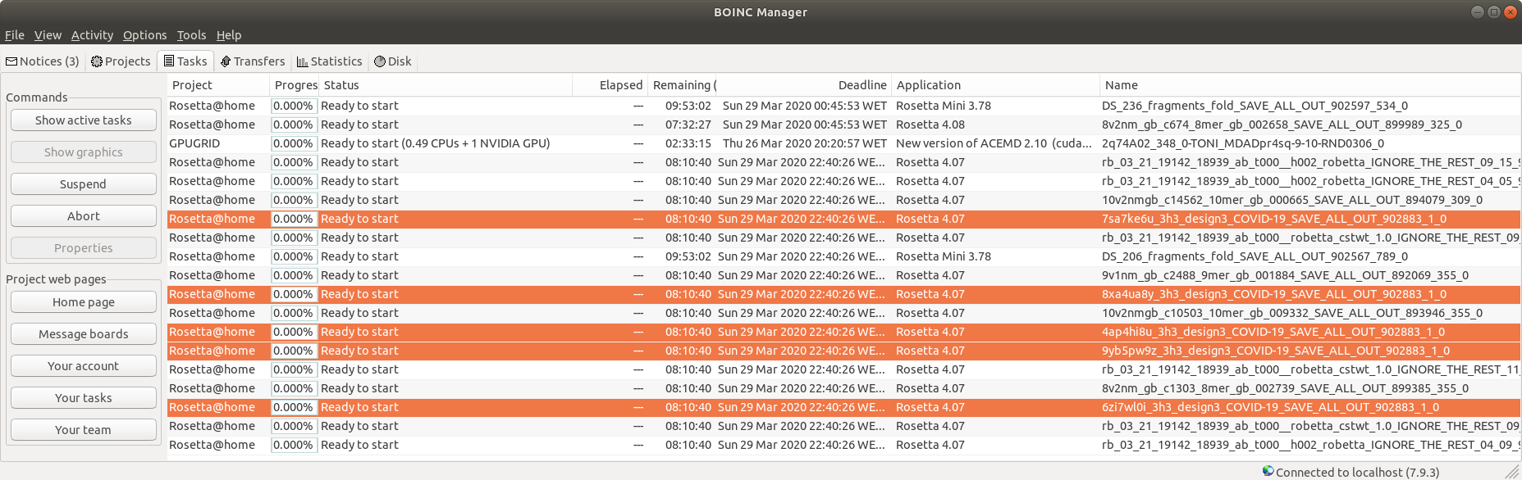
Task: Click the Disk tab pie icon
Action: 380,61
